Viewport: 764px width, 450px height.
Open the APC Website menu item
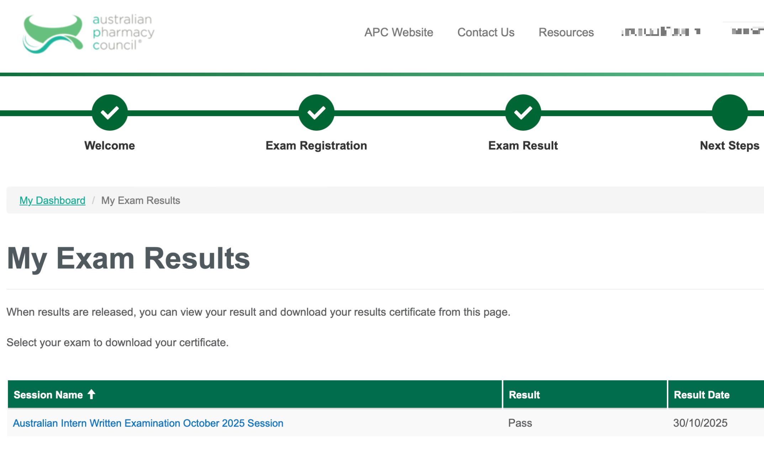pyautogui.click(x=399, y=32)
